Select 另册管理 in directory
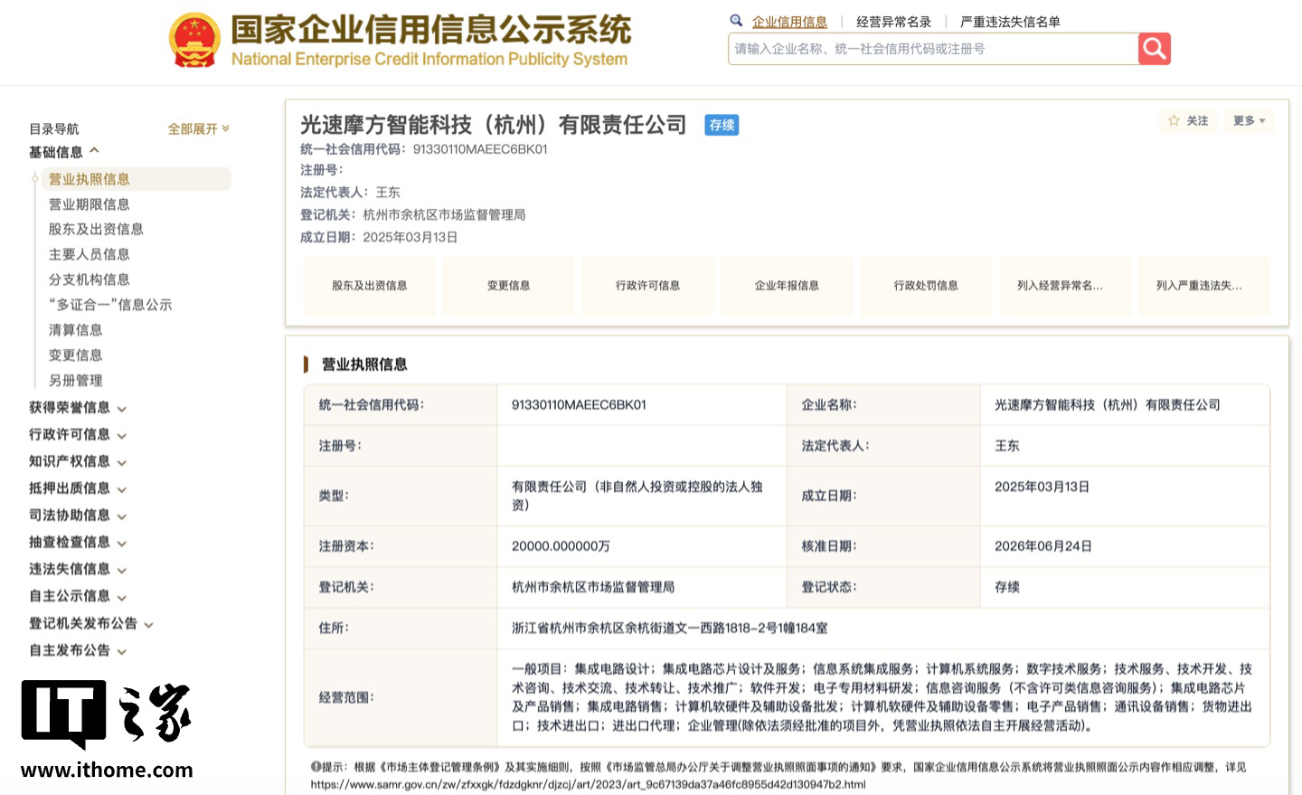The image size is (1302, 795). click(75, 381)
